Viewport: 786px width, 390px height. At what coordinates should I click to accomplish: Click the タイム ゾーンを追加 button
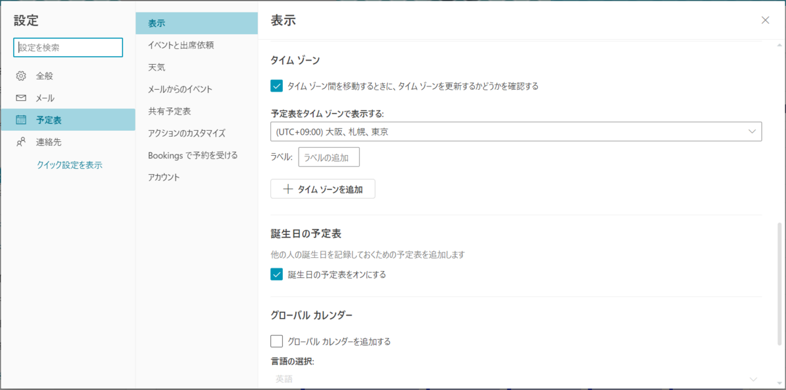click(x=323, y=190)
